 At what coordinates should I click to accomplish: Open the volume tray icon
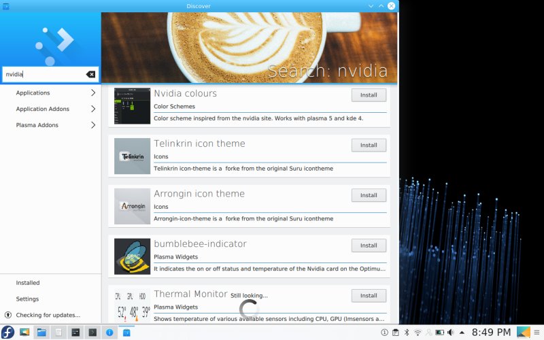click(x=451, y=333)
